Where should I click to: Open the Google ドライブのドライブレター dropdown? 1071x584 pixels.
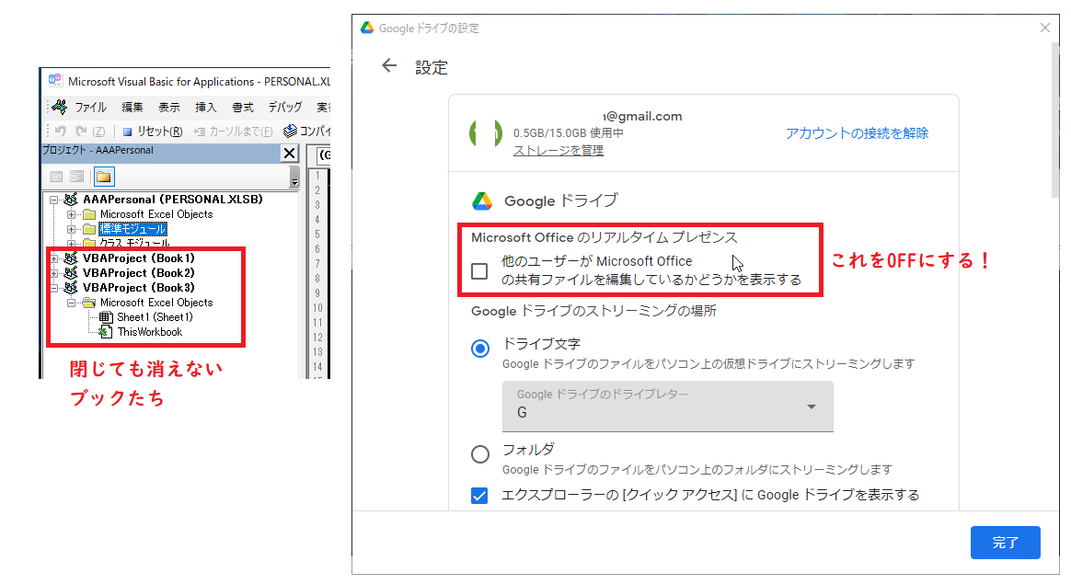tap(667, 406)
